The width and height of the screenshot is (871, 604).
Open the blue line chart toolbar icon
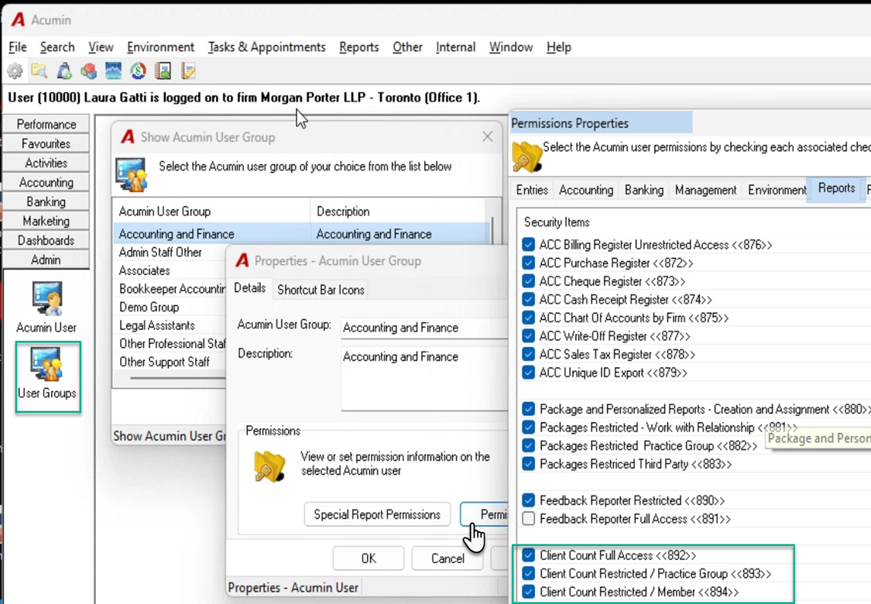tap(113, 71)
